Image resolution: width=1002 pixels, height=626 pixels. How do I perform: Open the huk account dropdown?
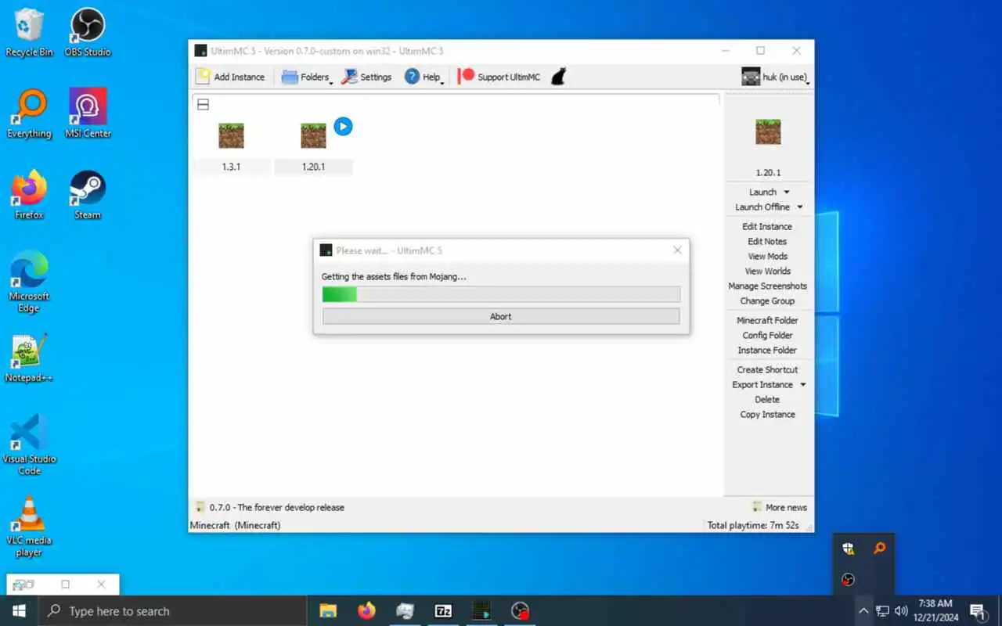[x=775, y=77]
